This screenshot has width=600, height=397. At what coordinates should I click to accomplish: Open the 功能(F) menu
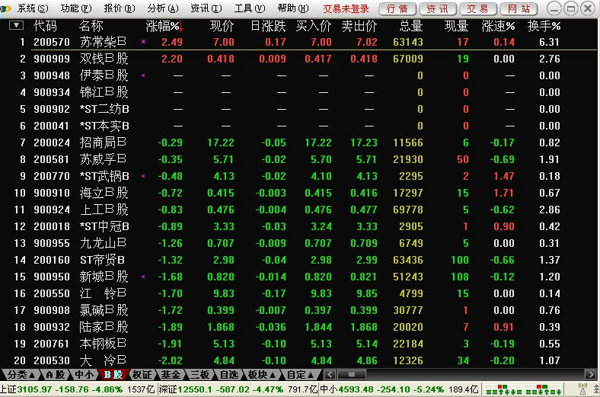click(x=76, y=8)
